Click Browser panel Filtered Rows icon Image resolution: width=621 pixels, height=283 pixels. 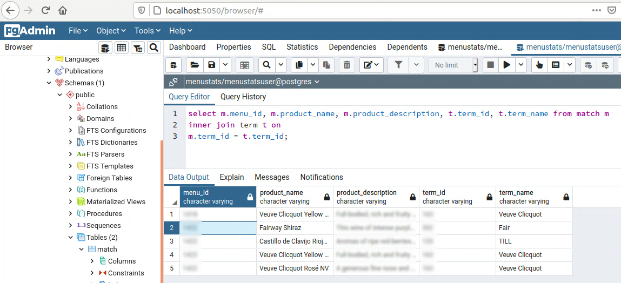click(x=137, y=48)
